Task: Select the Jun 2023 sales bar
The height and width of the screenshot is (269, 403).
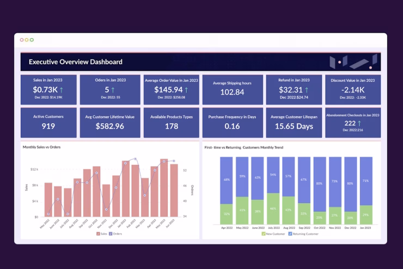Action: (x=174, y=191)
